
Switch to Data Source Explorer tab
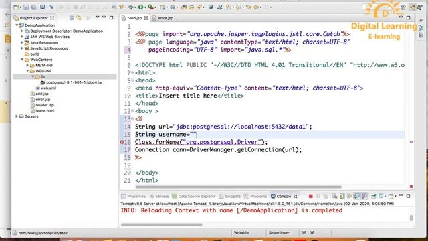194,196
